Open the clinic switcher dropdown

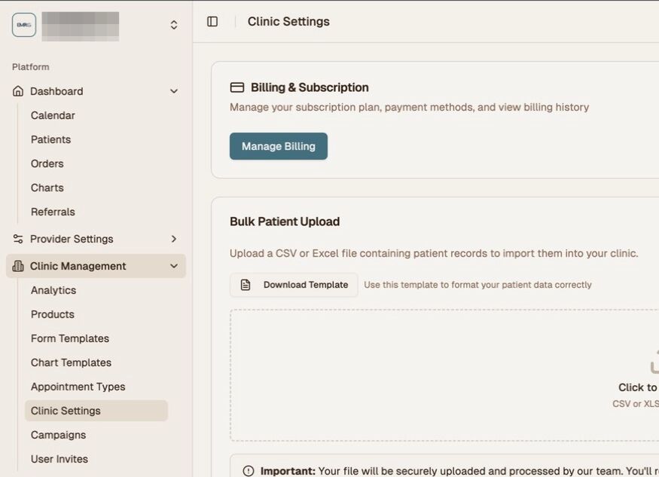174,25
